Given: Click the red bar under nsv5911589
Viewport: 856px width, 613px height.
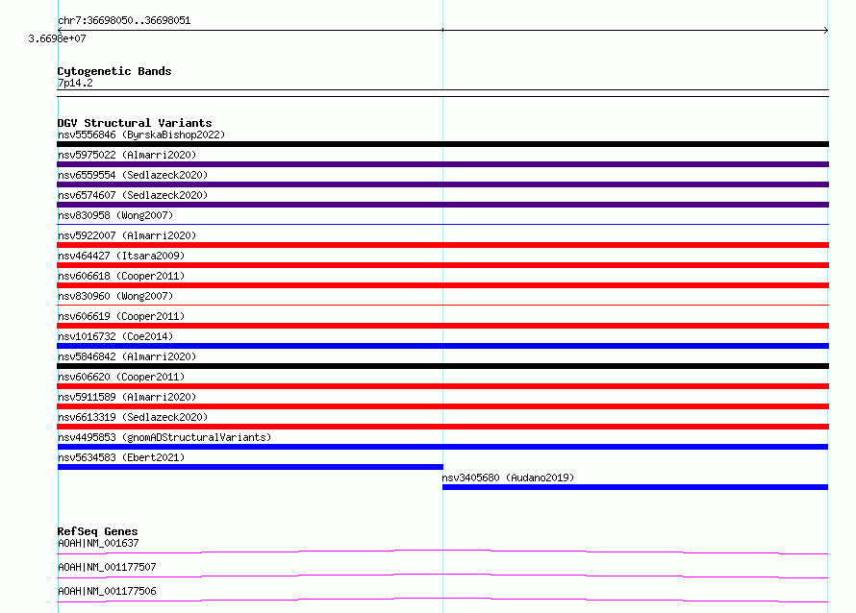Looking at the screenshot, I should [x=442, y=406].
